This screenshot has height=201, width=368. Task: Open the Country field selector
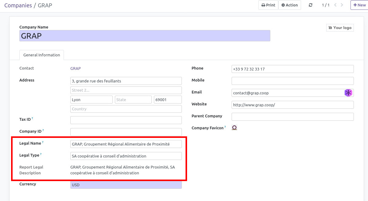126,108
